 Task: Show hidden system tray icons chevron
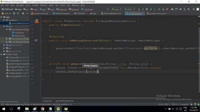tap(165, 109)
